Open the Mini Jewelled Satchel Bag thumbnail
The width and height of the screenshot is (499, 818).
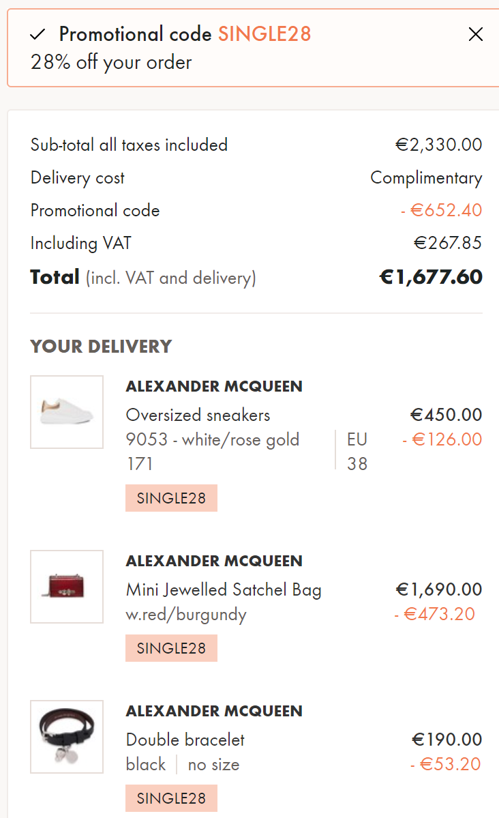coord(67,587)
